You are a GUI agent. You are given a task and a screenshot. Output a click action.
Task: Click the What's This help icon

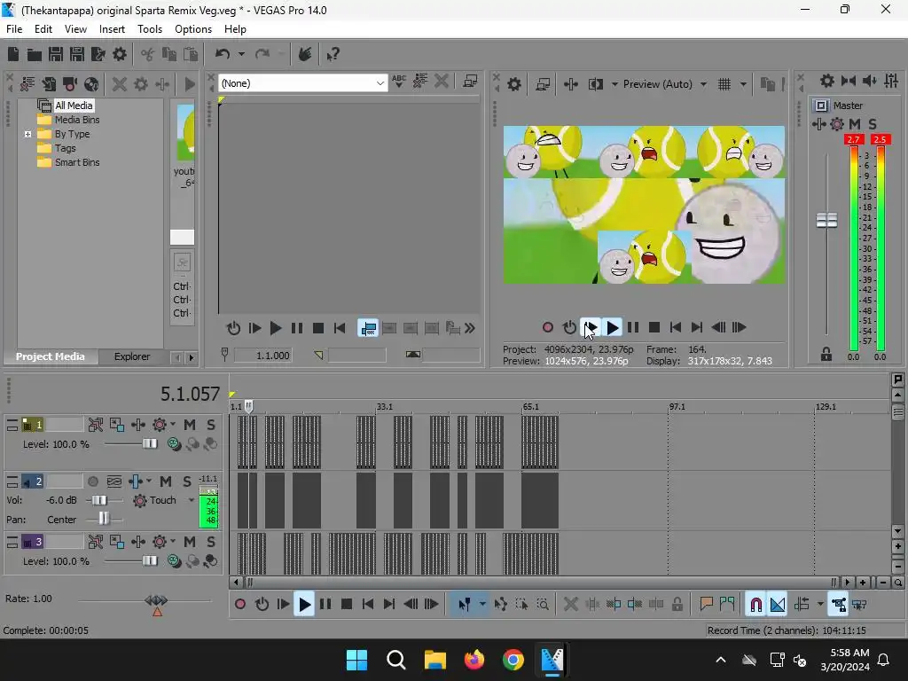coord(333,54)
